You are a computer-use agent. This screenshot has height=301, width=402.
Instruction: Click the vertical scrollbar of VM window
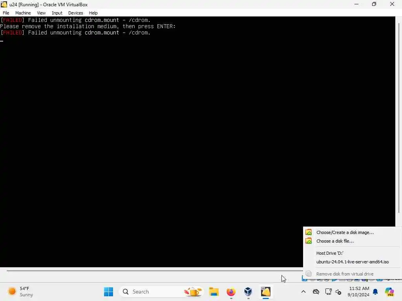click(x=399, y=118)
